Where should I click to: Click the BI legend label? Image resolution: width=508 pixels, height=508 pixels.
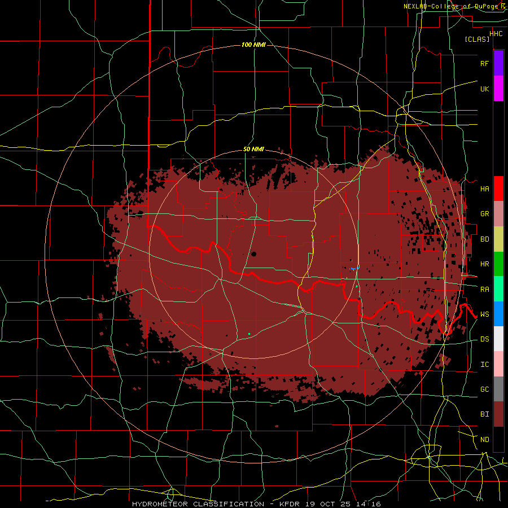pyautogui.click(x=484, y=414)
